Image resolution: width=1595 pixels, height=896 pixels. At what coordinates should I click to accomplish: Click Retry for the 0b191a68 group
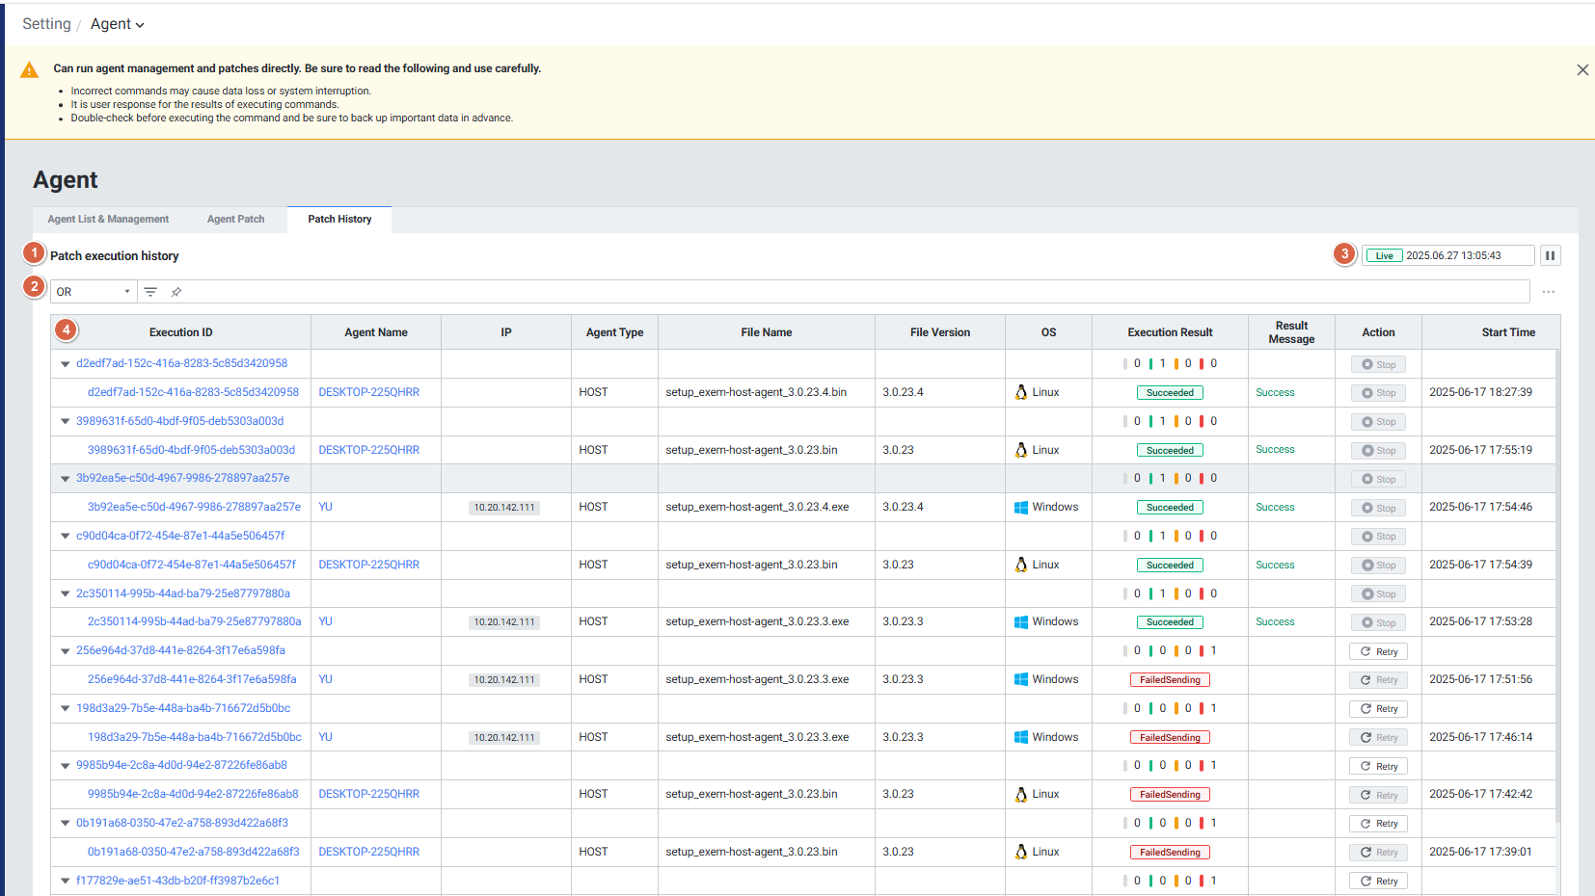tap(1378, 824)
